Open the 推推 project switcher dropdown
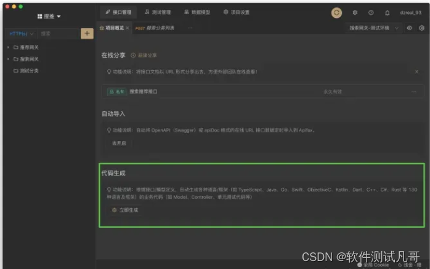The image size is (430, 269). pos(49,16)
